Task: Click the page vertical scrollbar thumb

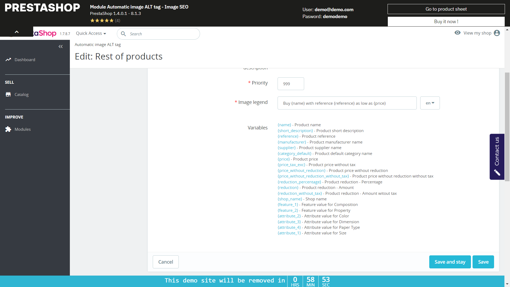Action: point(507,127)
